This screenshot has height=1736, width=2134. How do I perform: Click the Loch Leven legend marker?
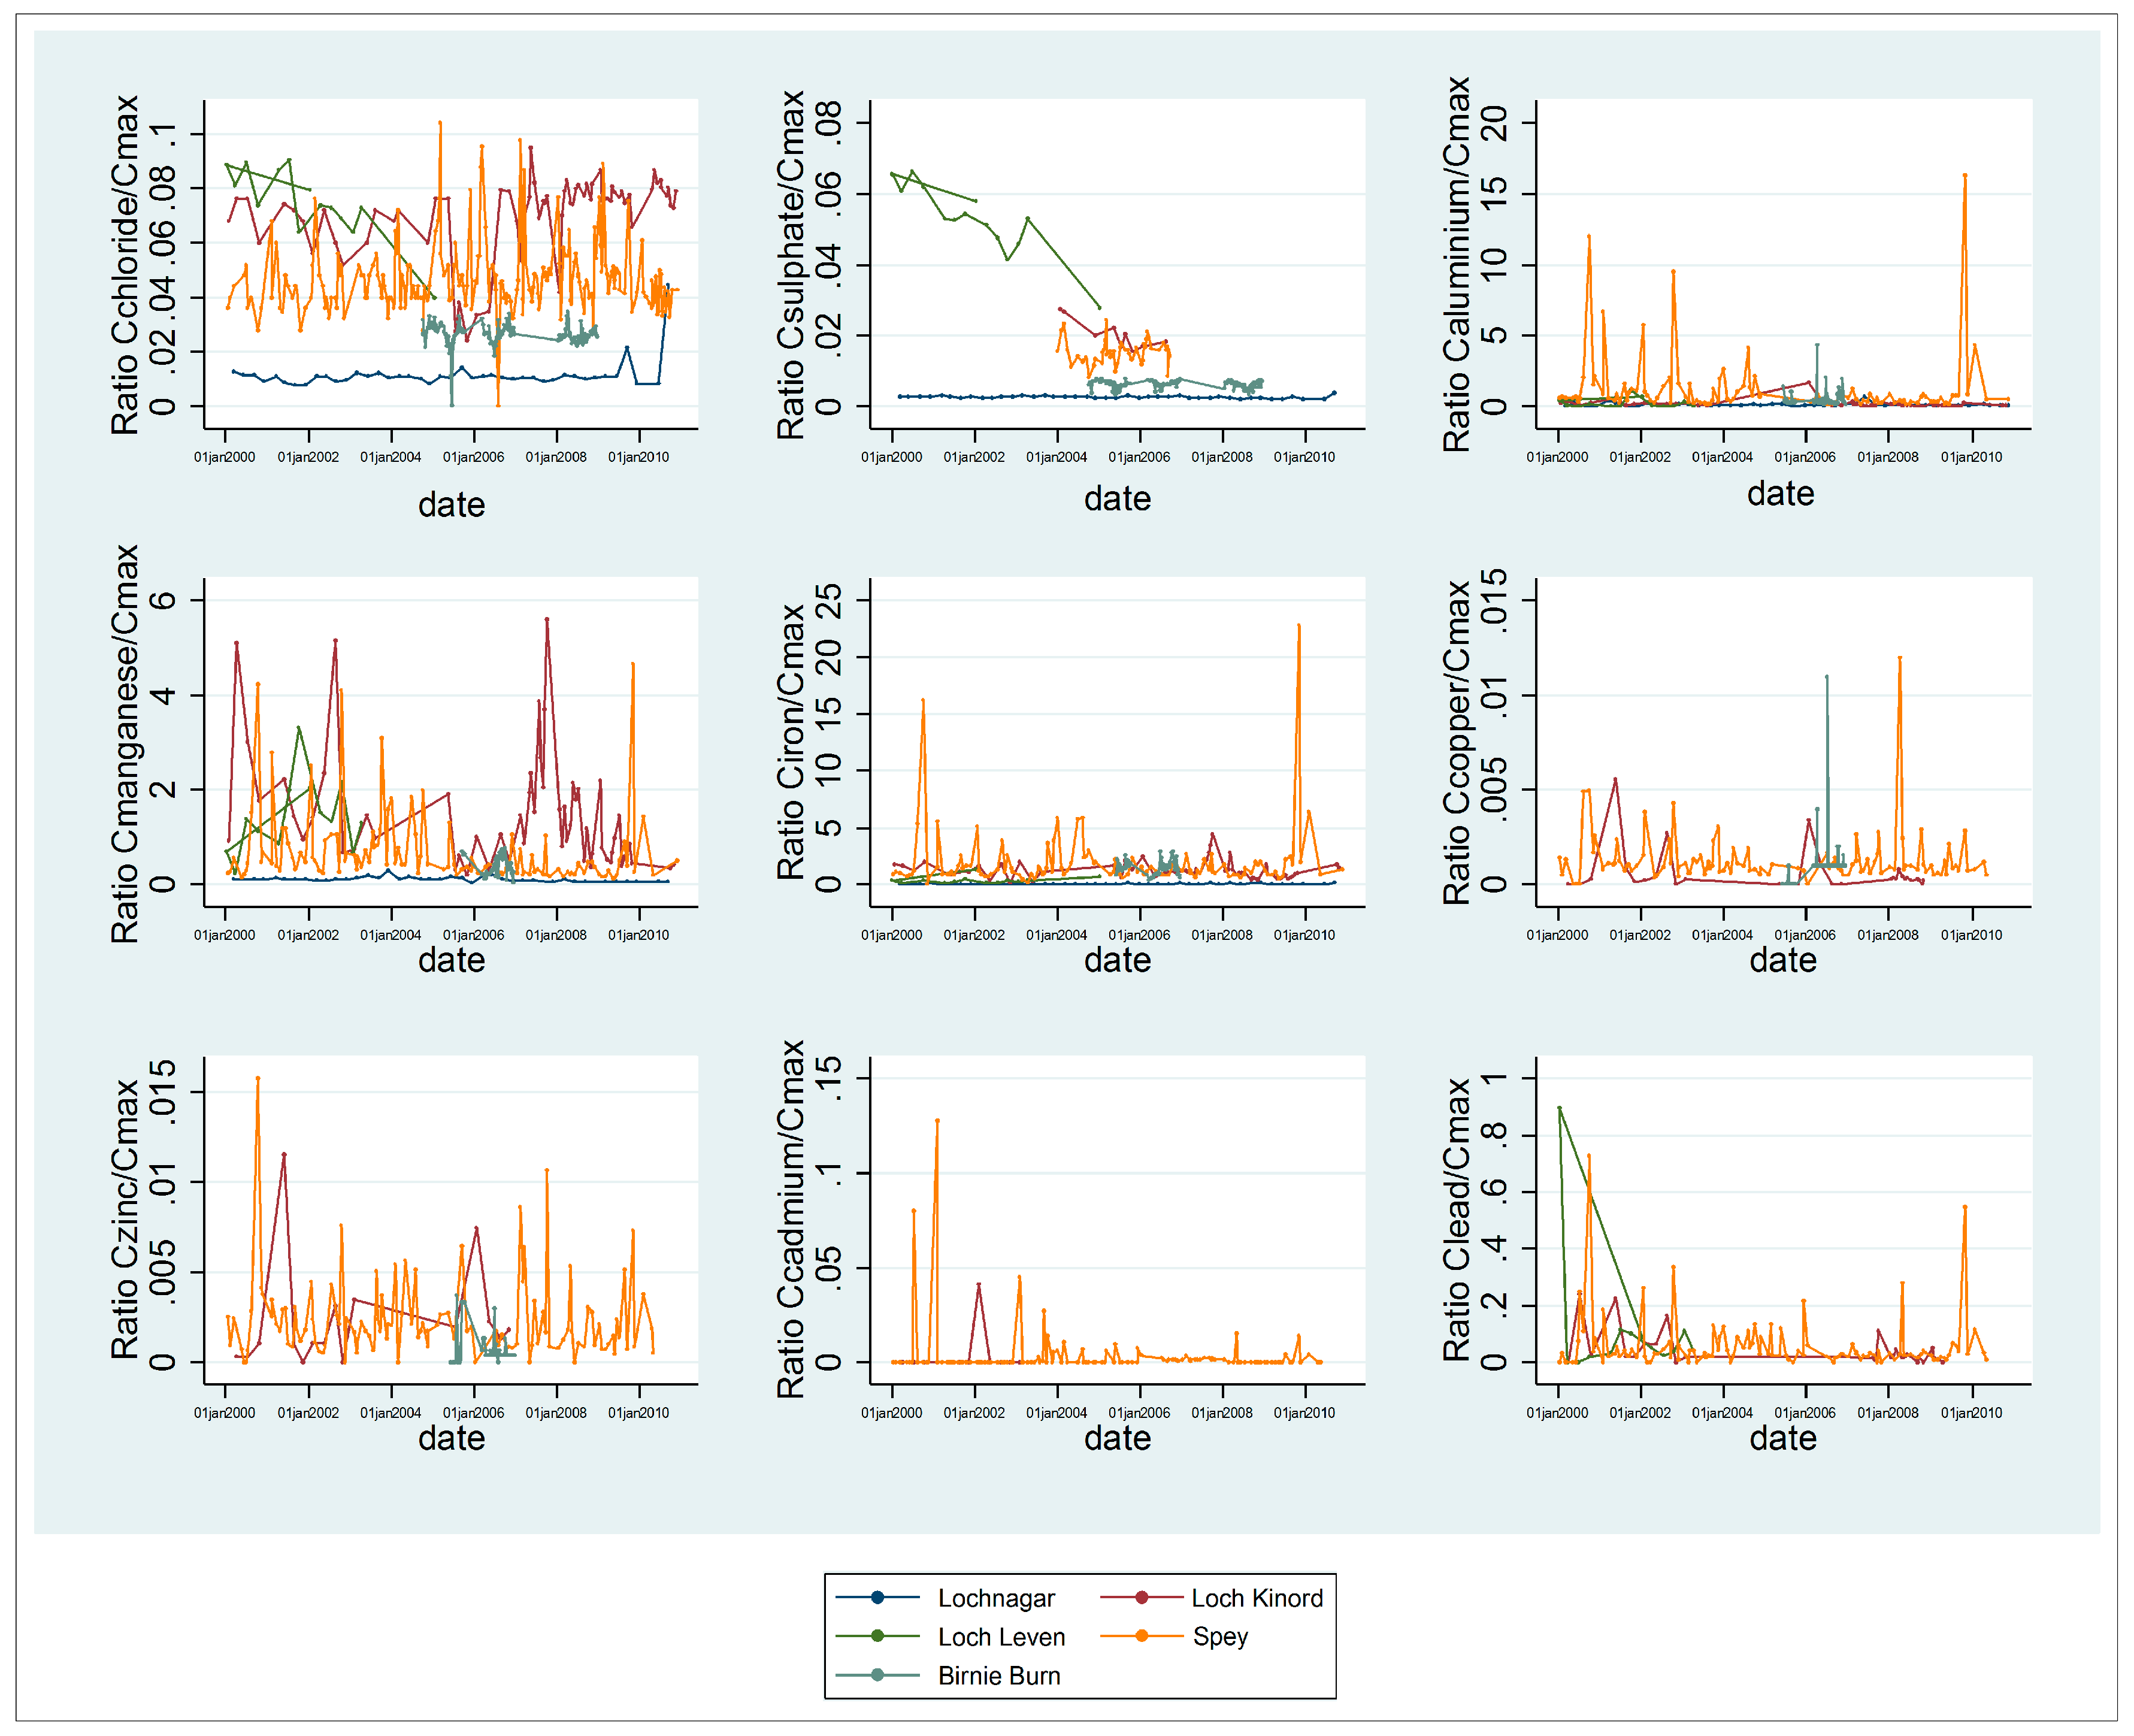[x=877, y=1636]
